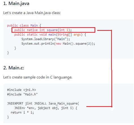Click the 'System.out.println(new Main().square(2));' line

(x=58, y=44)
